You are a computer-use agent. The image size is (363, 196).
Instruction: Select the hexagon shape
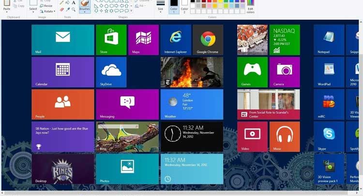[x=112, y=6]
